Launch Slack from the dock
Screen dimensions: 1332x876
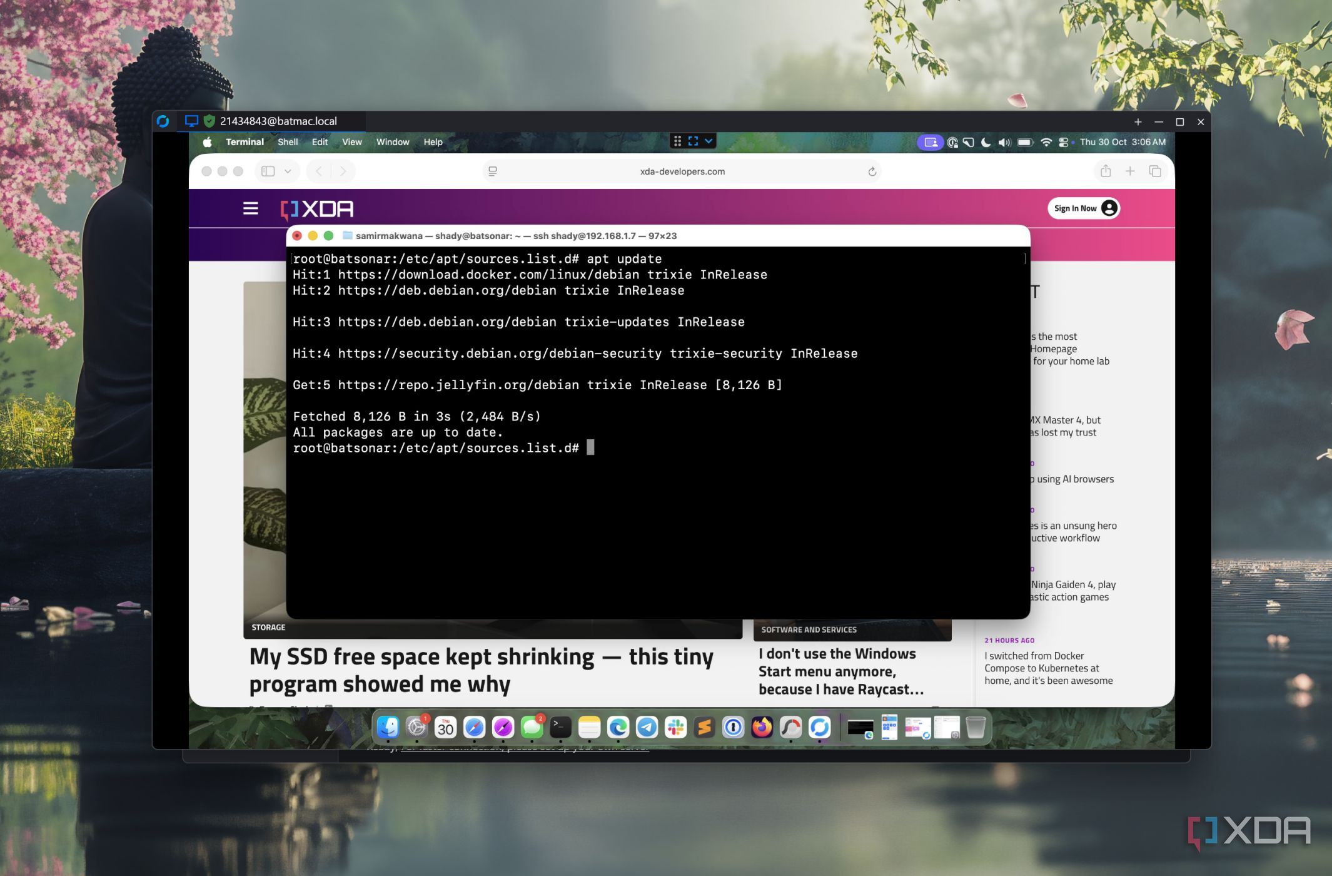[675, 727]
